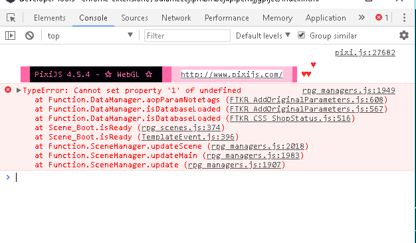The width and height of the screenshot is (416, 243).
Task: Click the console prompt input line
Action: tap(212, 177)
